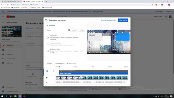
Task: Select the gray Видео: Самое подходящее timeline bar
Action: [x=94, y=71]
